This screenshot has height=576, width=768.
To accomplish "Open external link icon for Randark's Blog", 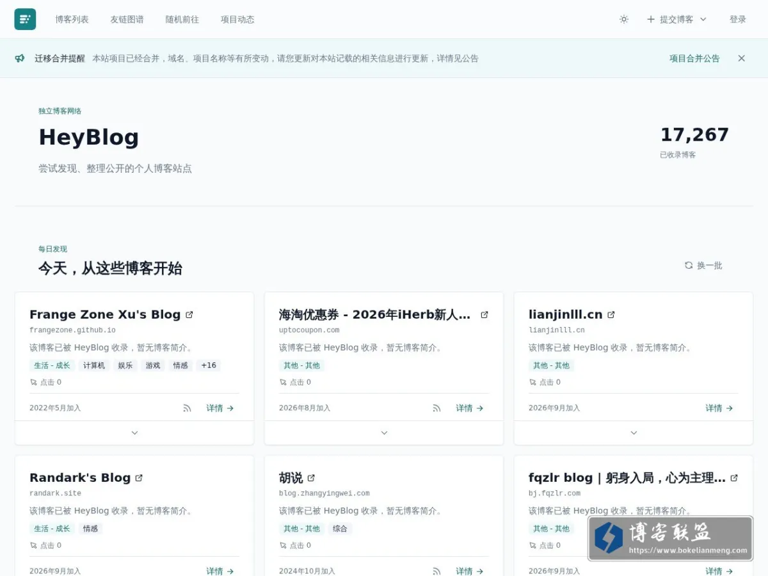I will tap(139, 478).
